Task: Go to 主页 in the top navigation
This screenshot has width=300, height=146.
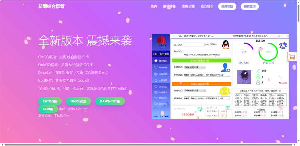Action: coord(154,6)
